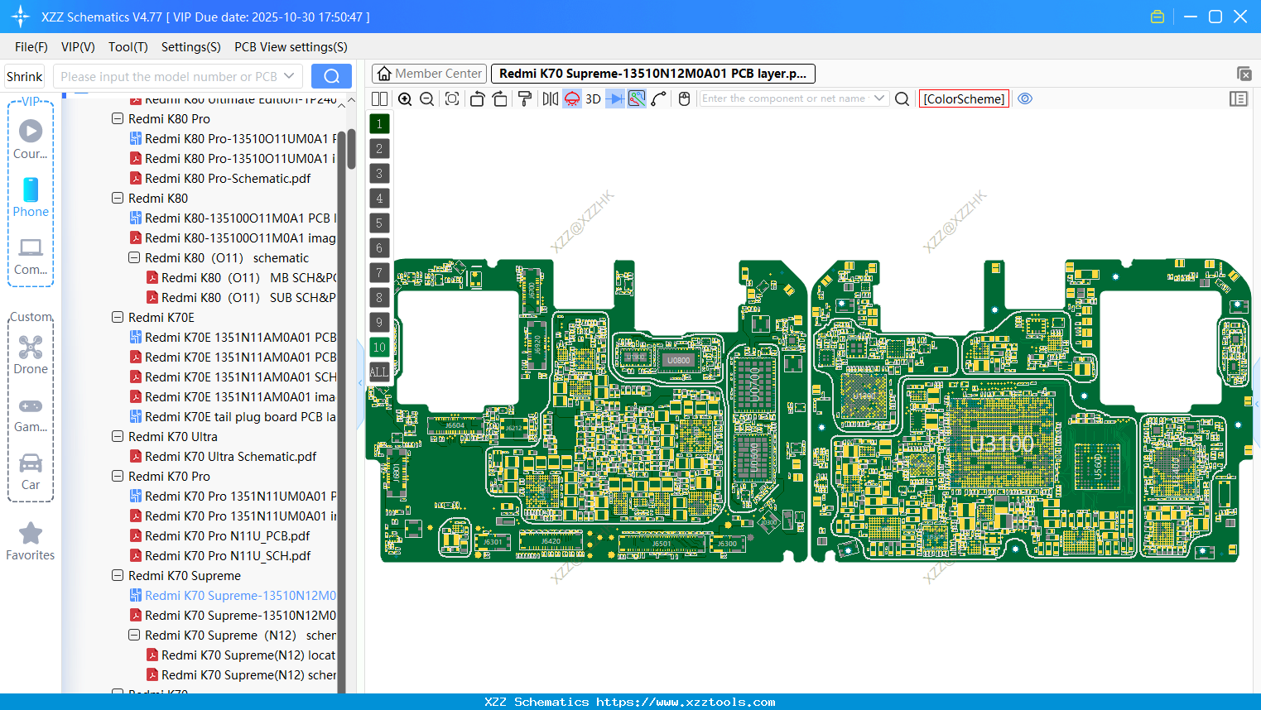
Task: Open the ColorScheme selector
Action: [x=964, y=98]
